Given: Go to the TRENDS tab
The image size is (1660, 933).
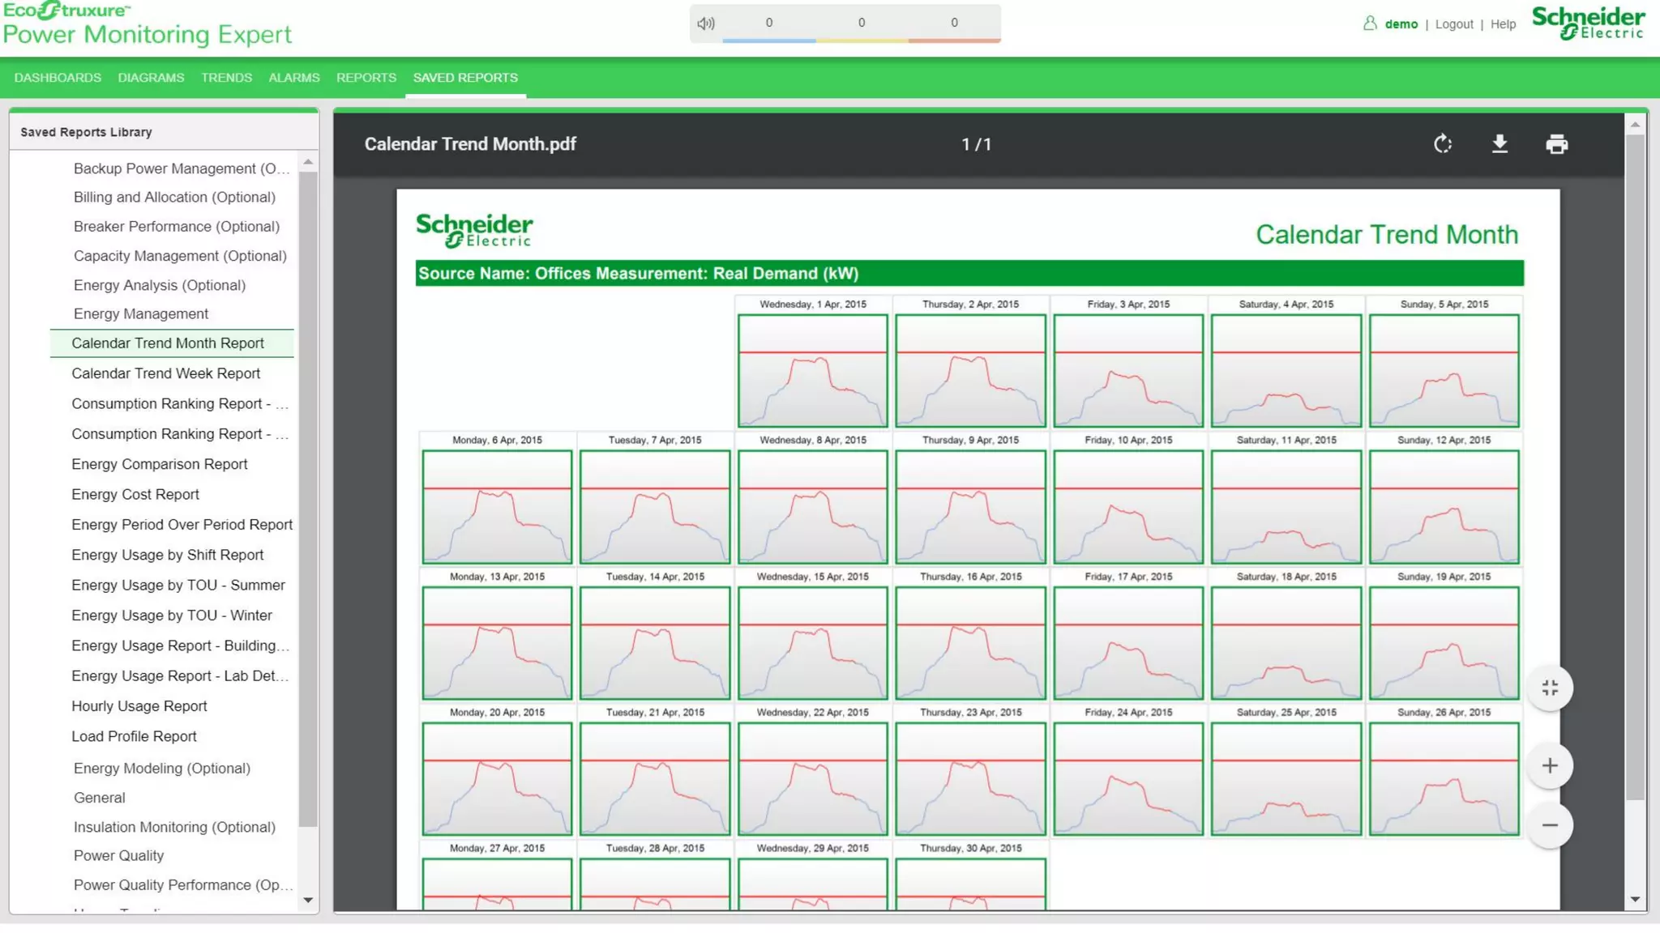Looking at the screenshot, I should tap(226, 78).
